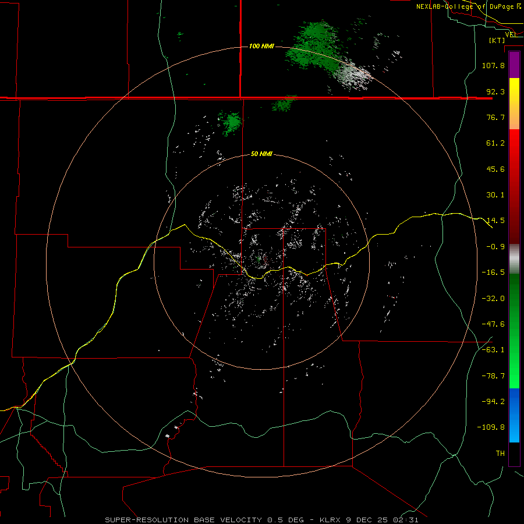Click the -0.9 velocity scale value
The width and height of the screenshot is (524, 524).
point(495,247)
